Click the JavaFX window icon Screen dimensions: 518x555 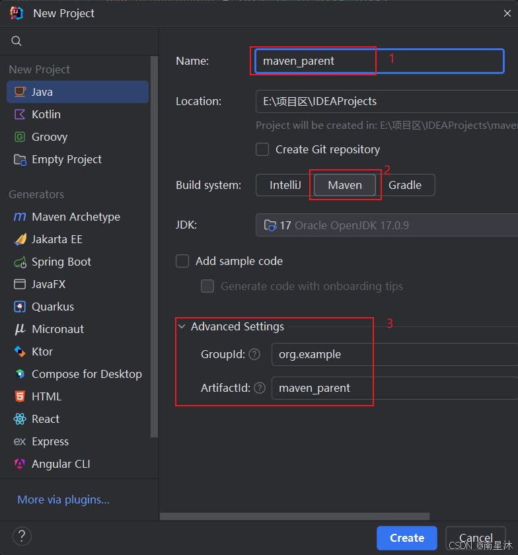[x=20, y=284]
